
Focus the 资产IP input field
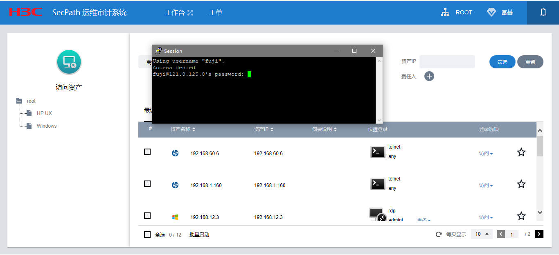447,62
